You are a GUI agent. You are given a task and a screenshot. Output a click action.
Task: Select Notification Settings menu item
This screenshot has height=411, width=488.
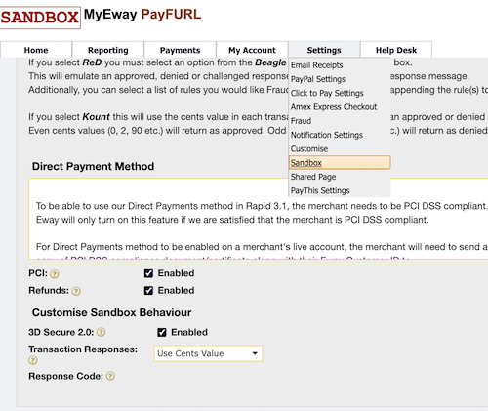pyautogui.click(x=327, y=135)
